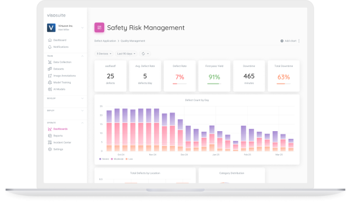Click the Defect Application breadcrumb
This screenshot has height=203, width=351.
click(105, 41)
